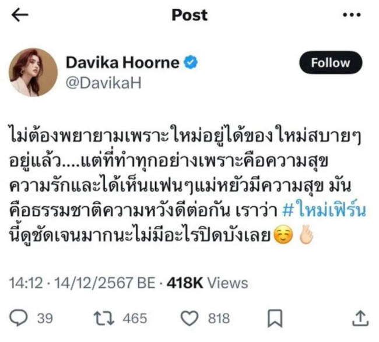Viewport: 379px width, 342px height.
Task: Click the blue verified badge
Action: pos(191,62)
